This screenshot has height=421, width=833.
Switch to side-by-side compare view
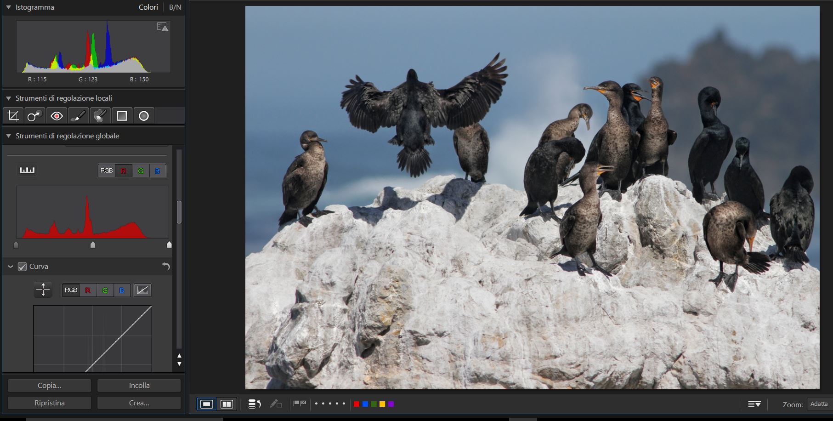pyautogui.click(x=227, y=404)
